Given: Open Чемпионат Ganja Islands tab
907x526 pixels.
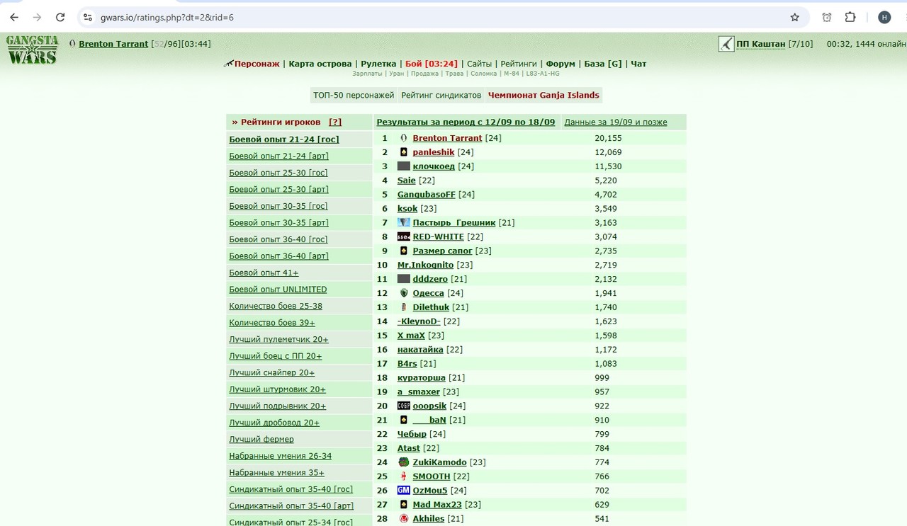Looking at the screenshot, I should [543, 95].
